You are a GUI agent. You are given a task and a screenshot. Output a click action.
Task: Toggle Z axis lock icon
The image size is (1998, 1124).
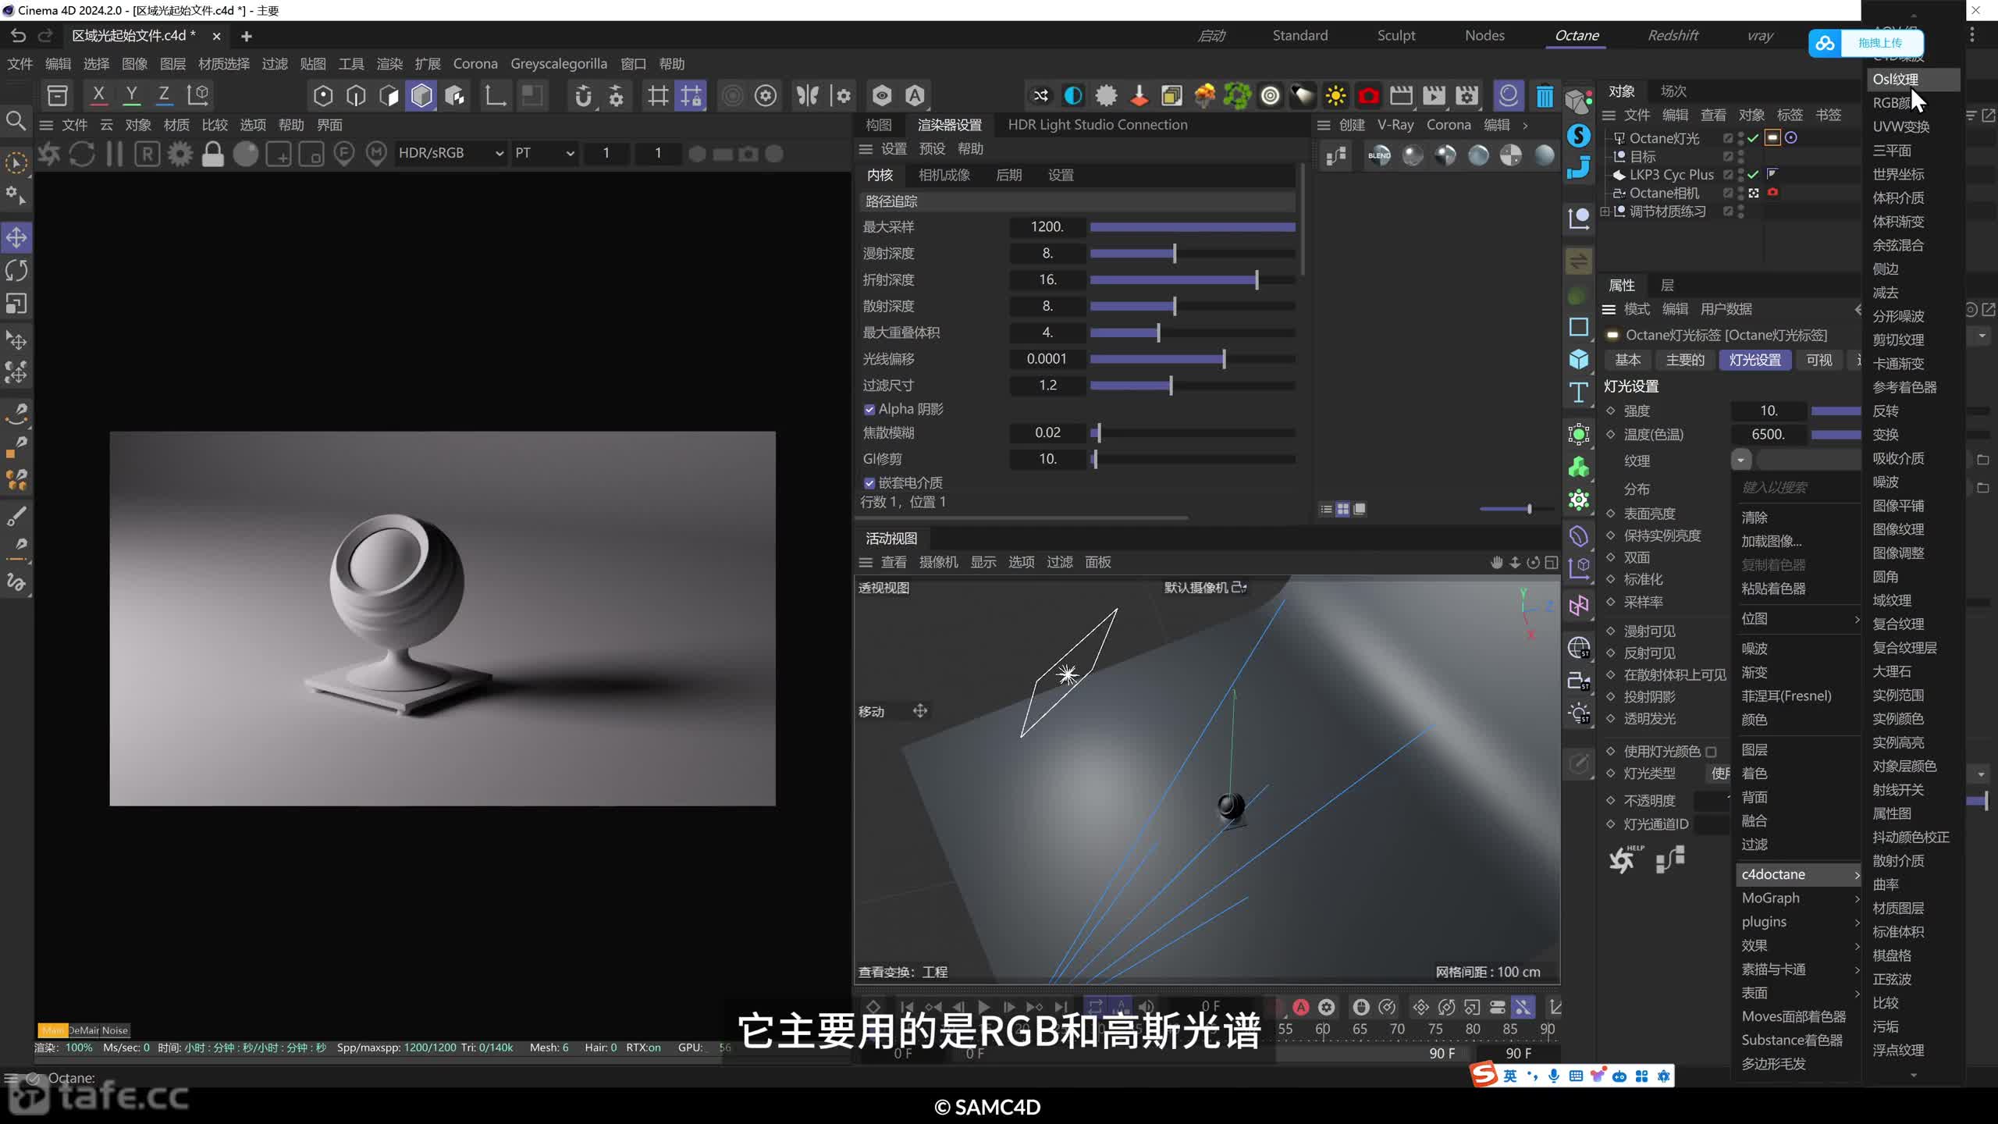click(x=164, y=95)
